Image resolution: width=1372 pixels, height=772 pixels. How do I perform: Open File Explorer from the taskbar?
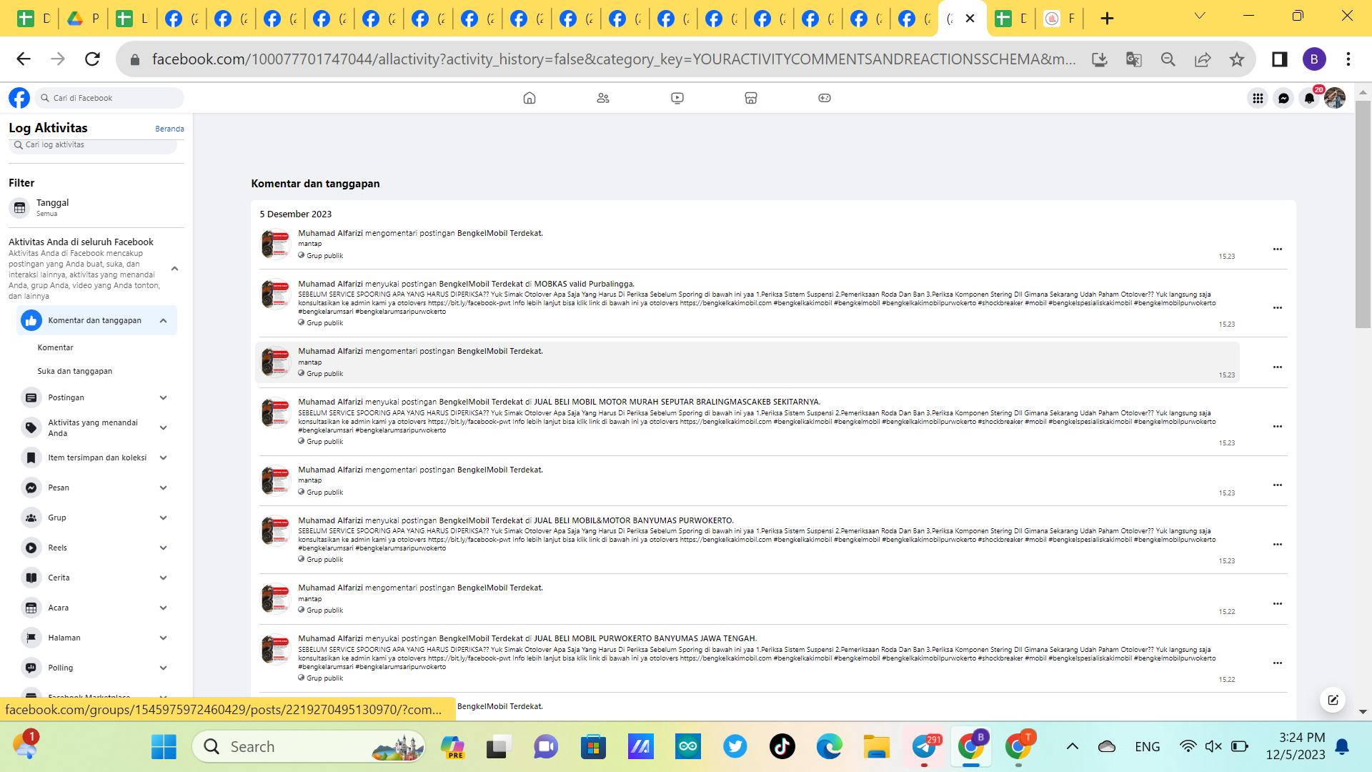click(877, 747)
